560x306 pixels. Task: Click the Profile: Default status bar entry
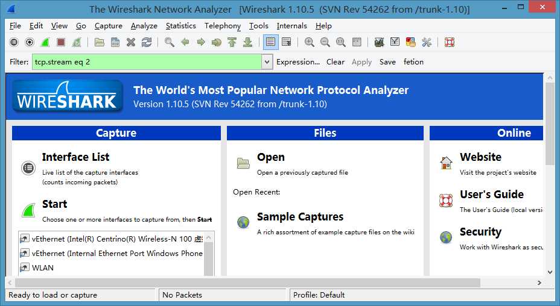point(319,295)
